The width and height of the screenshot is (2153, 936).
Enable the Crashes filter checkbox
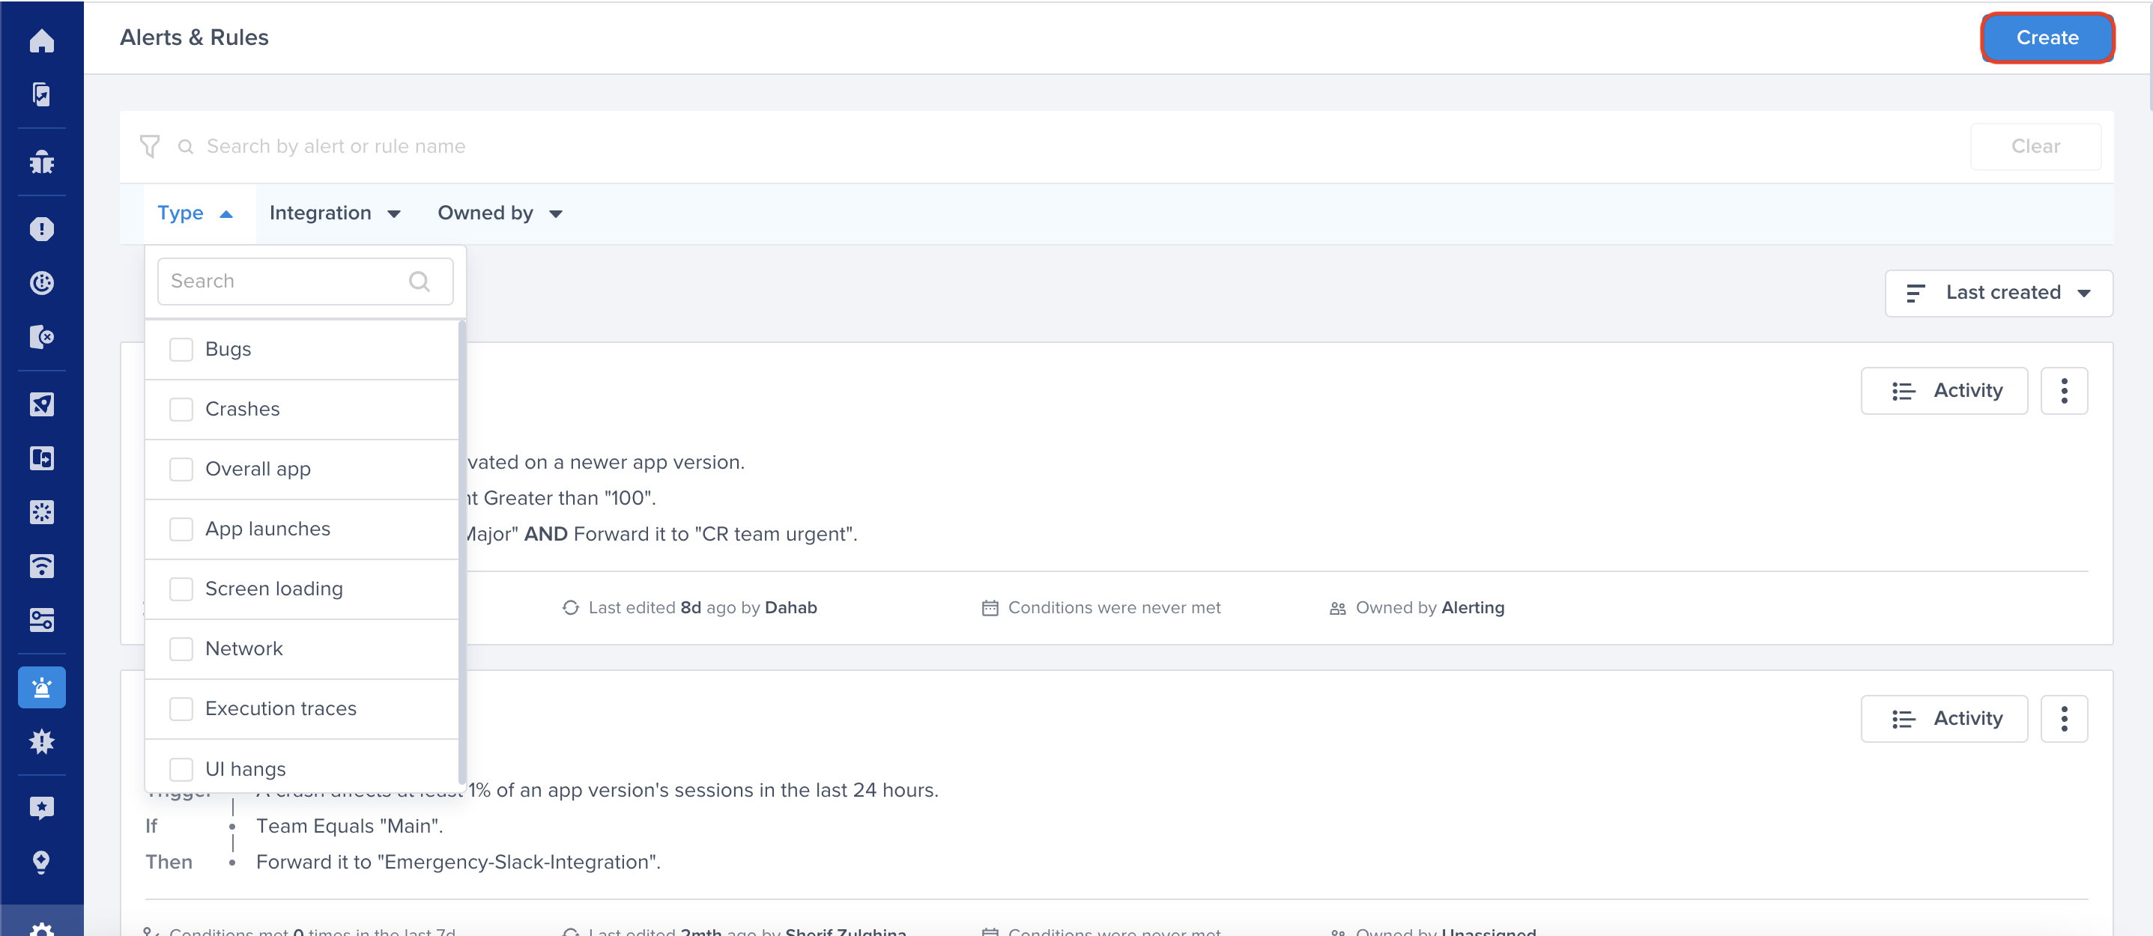click(x=181, y=410)
